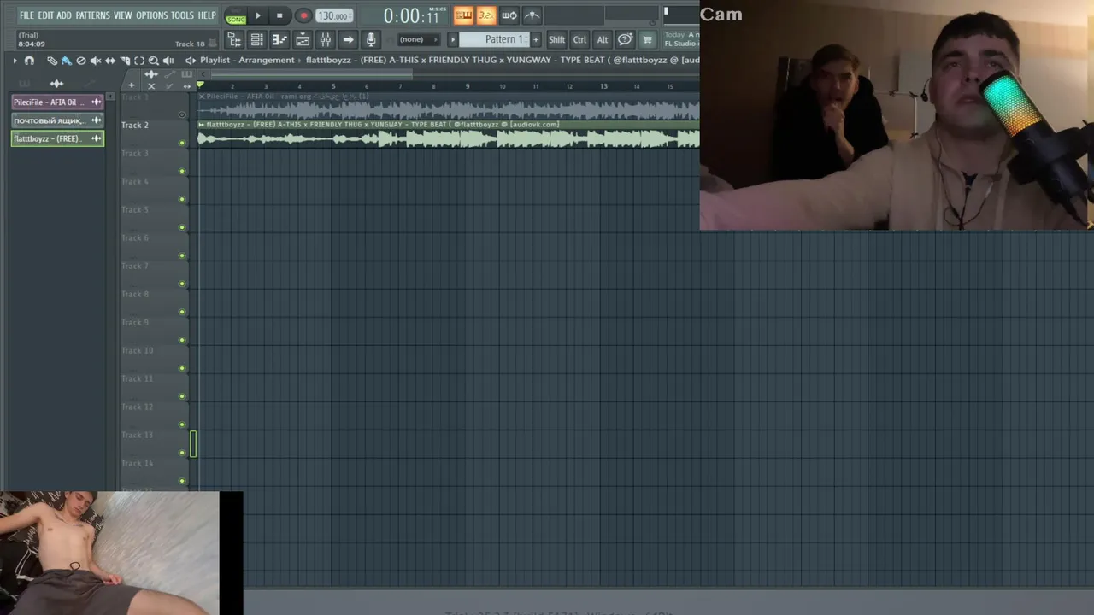Start playback with the play button

pyautogui.click(x=257, y=15)
